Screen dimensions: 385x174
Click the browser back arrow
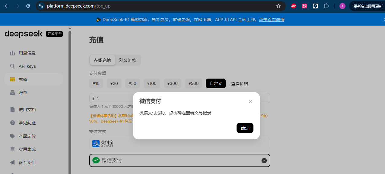pos(6,6)
